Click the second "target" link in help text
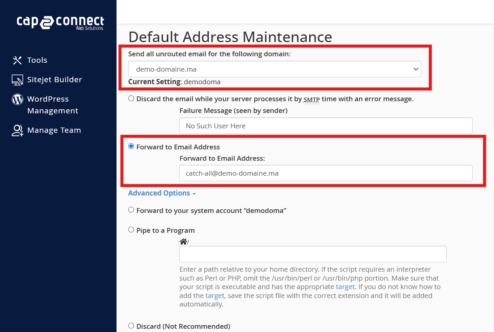The image size is (494, 332). [x=214, y=296]
